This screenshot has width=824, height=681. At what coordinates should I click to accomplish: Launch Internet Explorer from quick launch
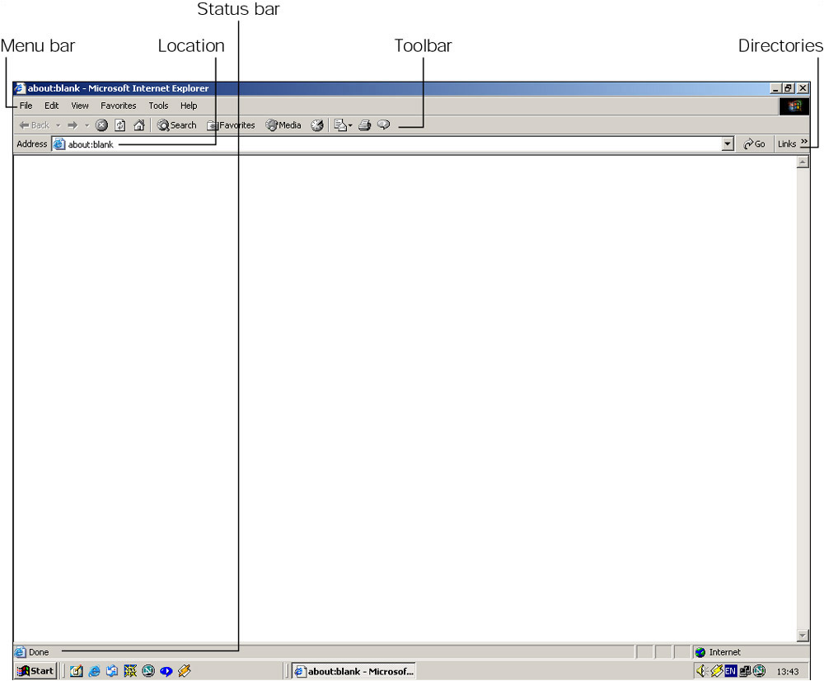coord(95,671)
